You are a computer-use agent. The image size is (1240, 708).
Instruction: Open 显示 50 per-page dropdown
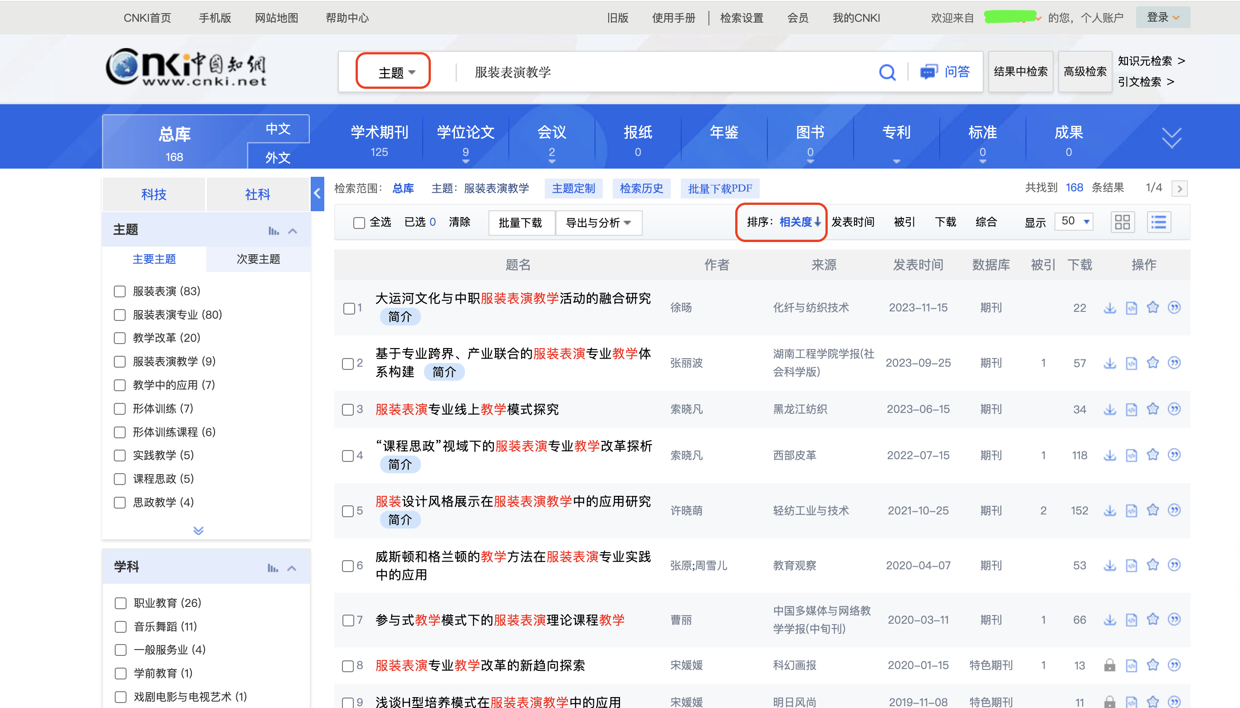pyautogui.click(x=1074, y=221)
